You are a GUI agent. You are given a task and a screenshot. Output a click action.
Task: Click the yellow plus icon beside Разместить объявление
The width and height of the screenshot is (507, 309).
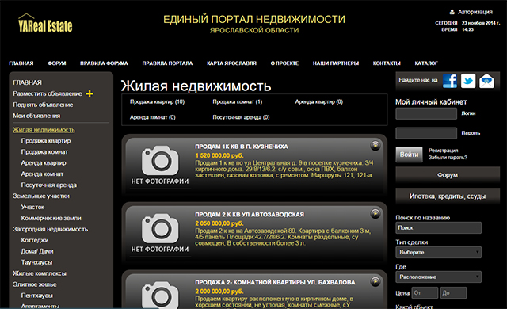tap(90, 93)
